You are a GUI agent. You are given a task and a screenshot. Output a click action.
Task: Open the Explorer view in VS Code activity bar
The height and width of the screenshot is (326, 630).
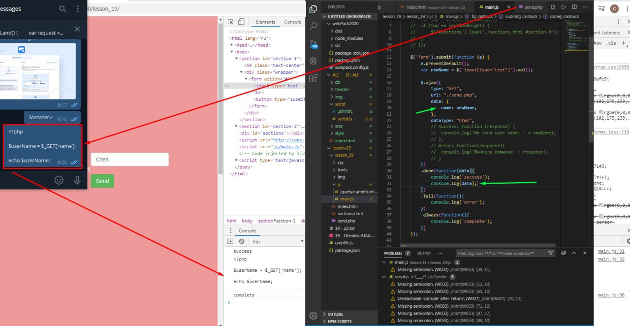pyautogui.click(x=314, y=9)
